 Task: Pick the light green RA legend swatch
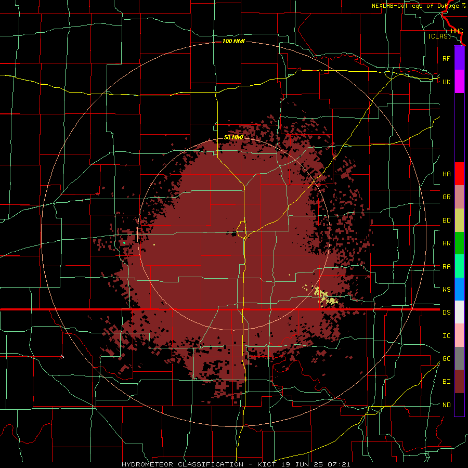pyautogui.click(x=459, y=266)
